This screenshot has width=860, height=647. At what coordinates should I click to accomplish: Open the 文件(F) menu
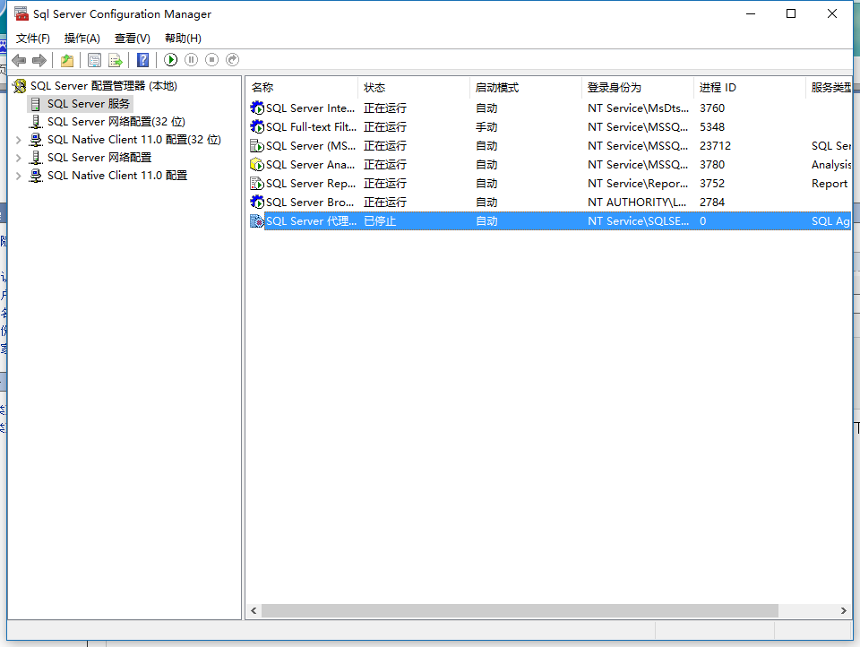coord(32,39)
